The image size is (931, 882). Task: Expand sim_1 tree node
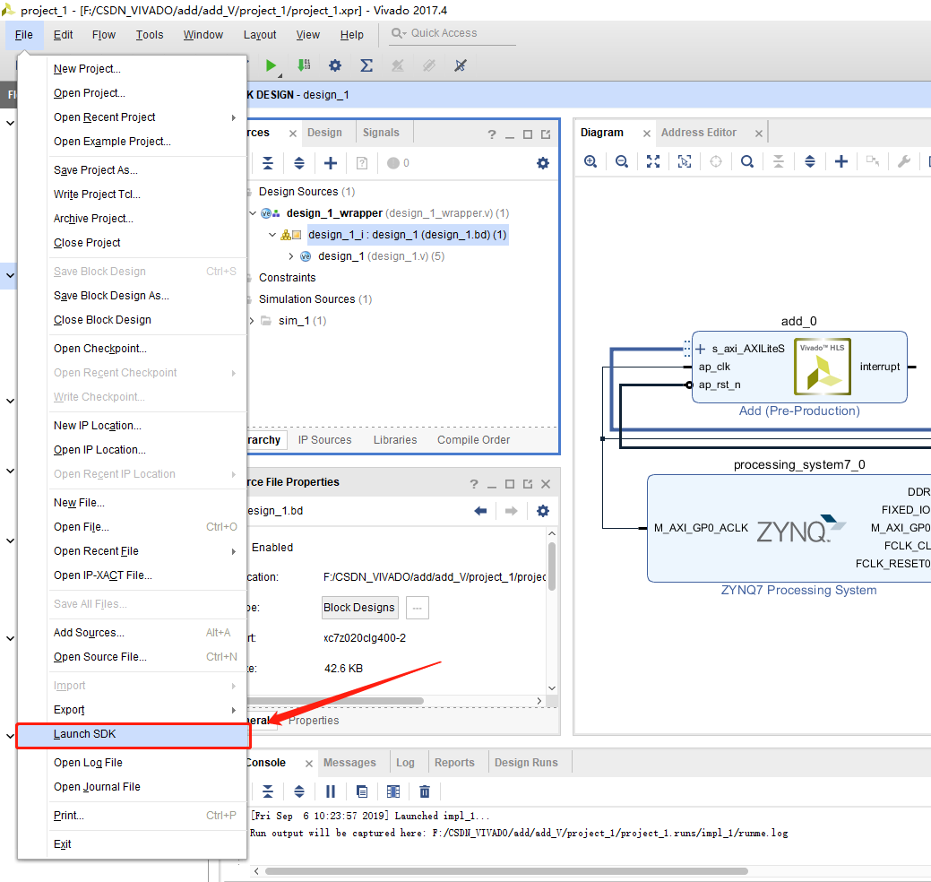coord(252,321)
